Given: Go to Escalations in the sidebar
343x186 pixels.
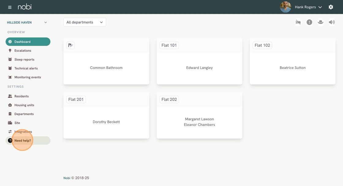Looking at the screenshot, I should (x=23, y=51).
